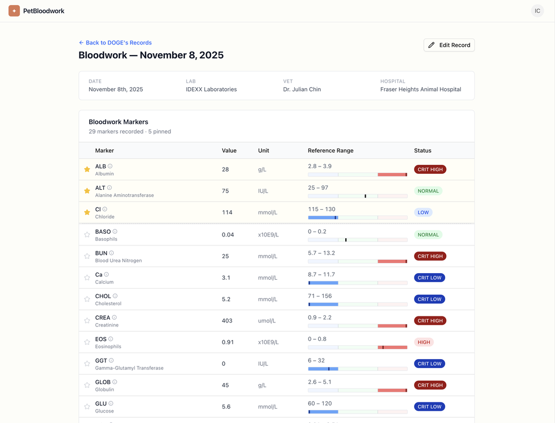Click the HIGH badge for EOS
Image resolution: width=555 pixels, height=423 pixels.
pos(423,342)
